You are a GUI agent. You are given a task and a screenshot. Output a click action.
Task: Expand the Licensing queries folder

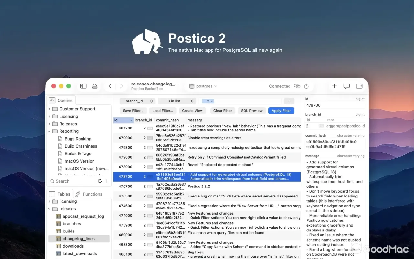pyautogui.click(x=49, y=116)
